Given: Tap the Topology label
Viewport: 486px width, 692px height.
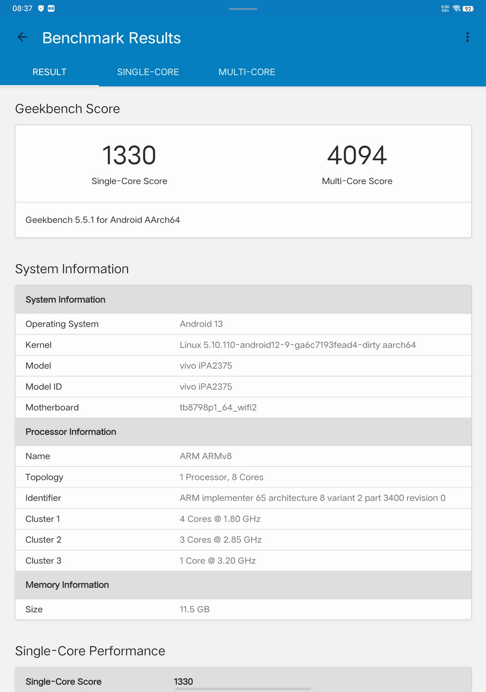Looking at the screenshot, I should (x=44, y=477).
